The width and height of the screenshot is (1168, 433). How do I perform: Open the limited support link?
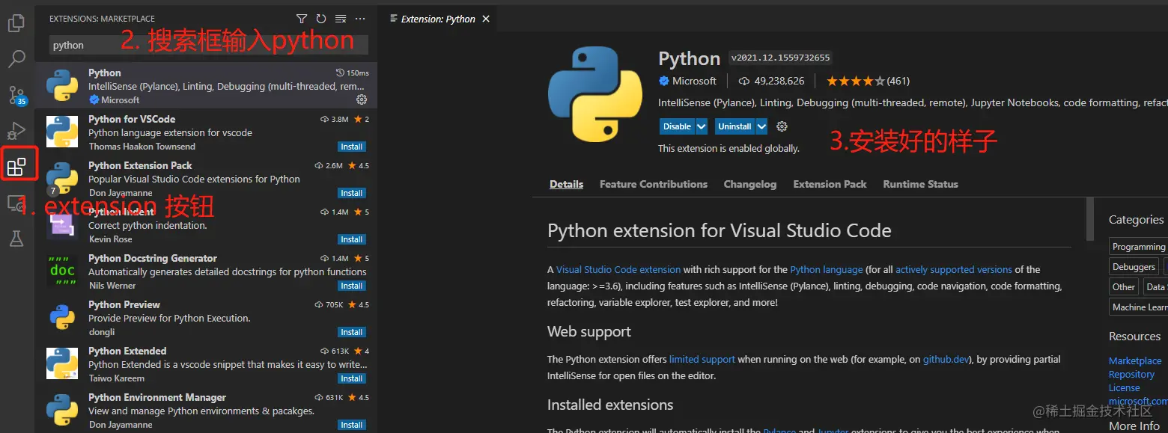[702, 359]
